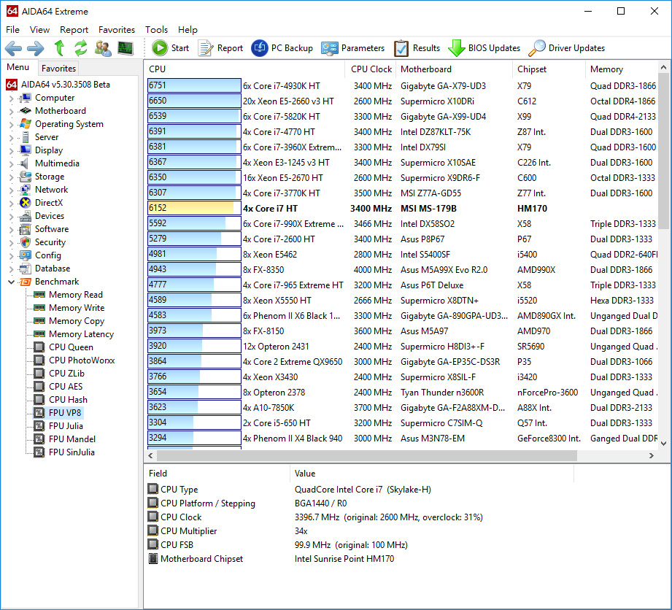
Task: Open the Report menu
Action: [74, 30]
